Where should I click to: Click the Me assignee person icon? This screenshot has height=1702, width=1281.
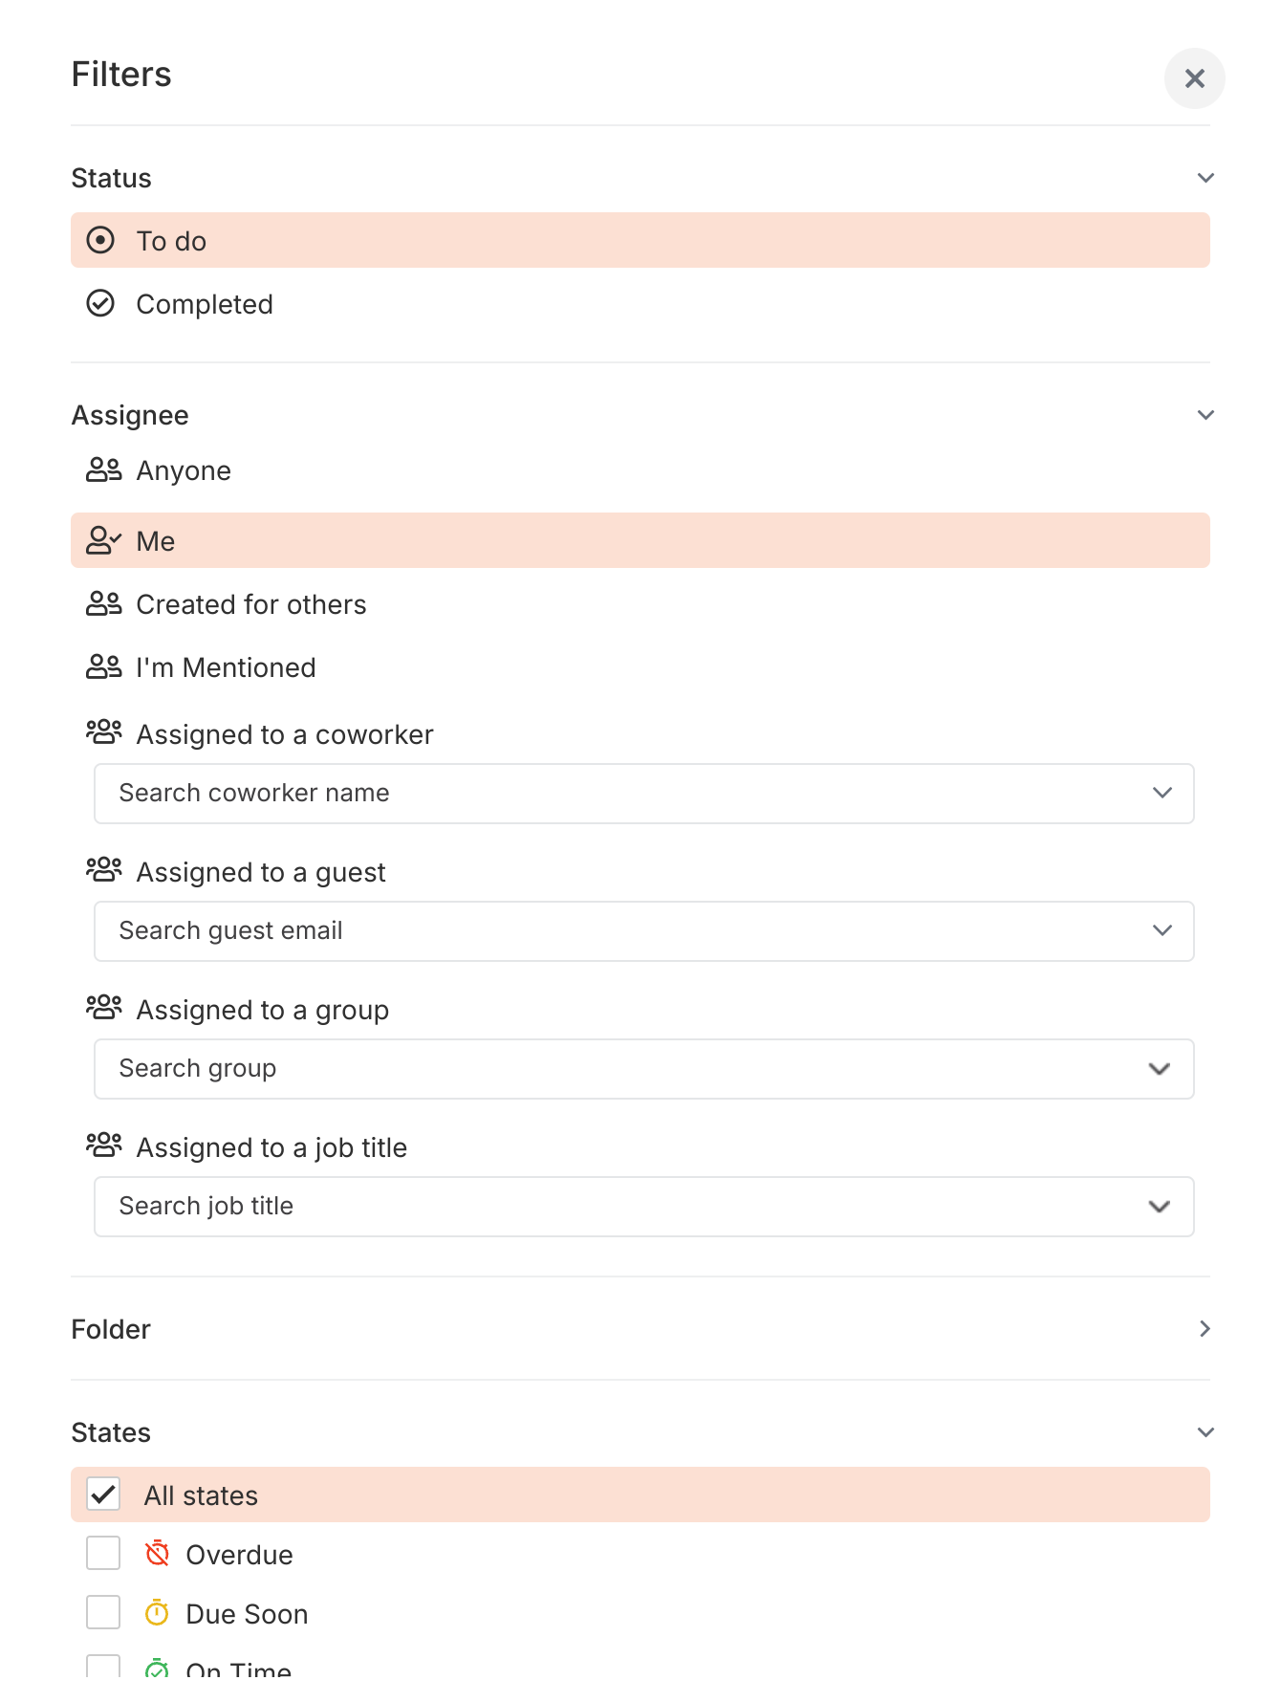pyautogui.click(x=104, y=540)
